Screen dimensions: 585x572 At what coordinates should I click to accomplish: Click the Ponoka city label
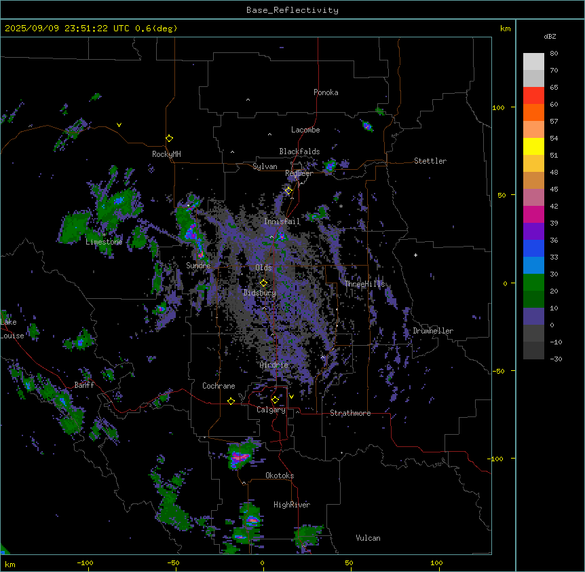(x=326, y=92)
